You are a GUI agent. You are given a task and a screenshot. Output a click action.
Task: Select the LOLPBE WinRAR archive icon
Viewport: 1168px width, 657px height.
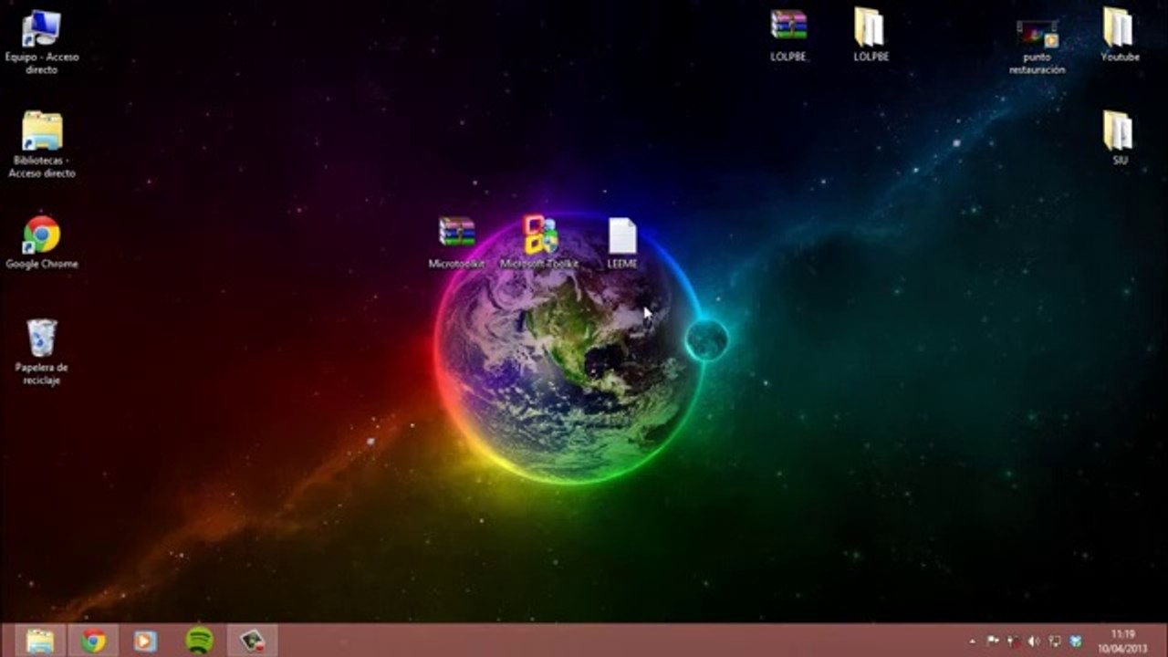click(x=788, y=36)
